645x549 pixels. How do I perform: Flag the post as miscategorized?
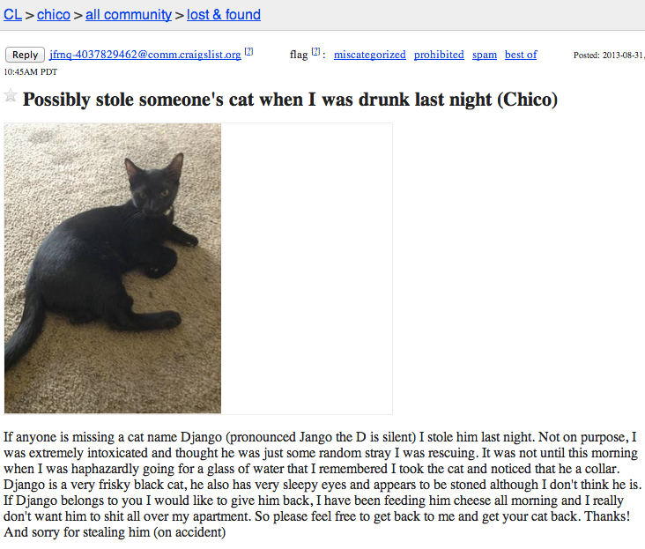[370, 55]
